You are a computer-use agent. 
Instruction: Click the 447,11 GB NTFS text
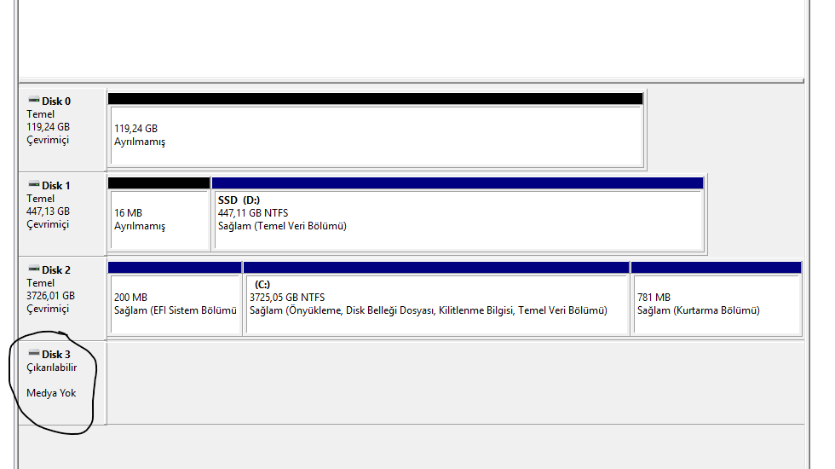pyautogui.click(x=253, y=212)
